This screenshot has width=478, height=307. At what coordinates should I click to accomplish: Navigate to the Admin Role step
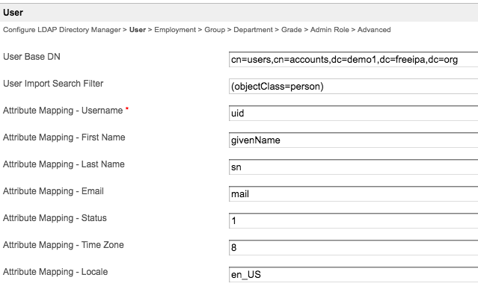[x=329, y=30]
